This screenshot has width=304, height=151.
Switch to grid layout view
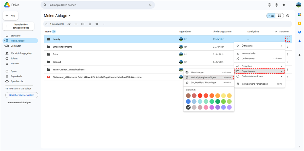(x=279, y=16)
